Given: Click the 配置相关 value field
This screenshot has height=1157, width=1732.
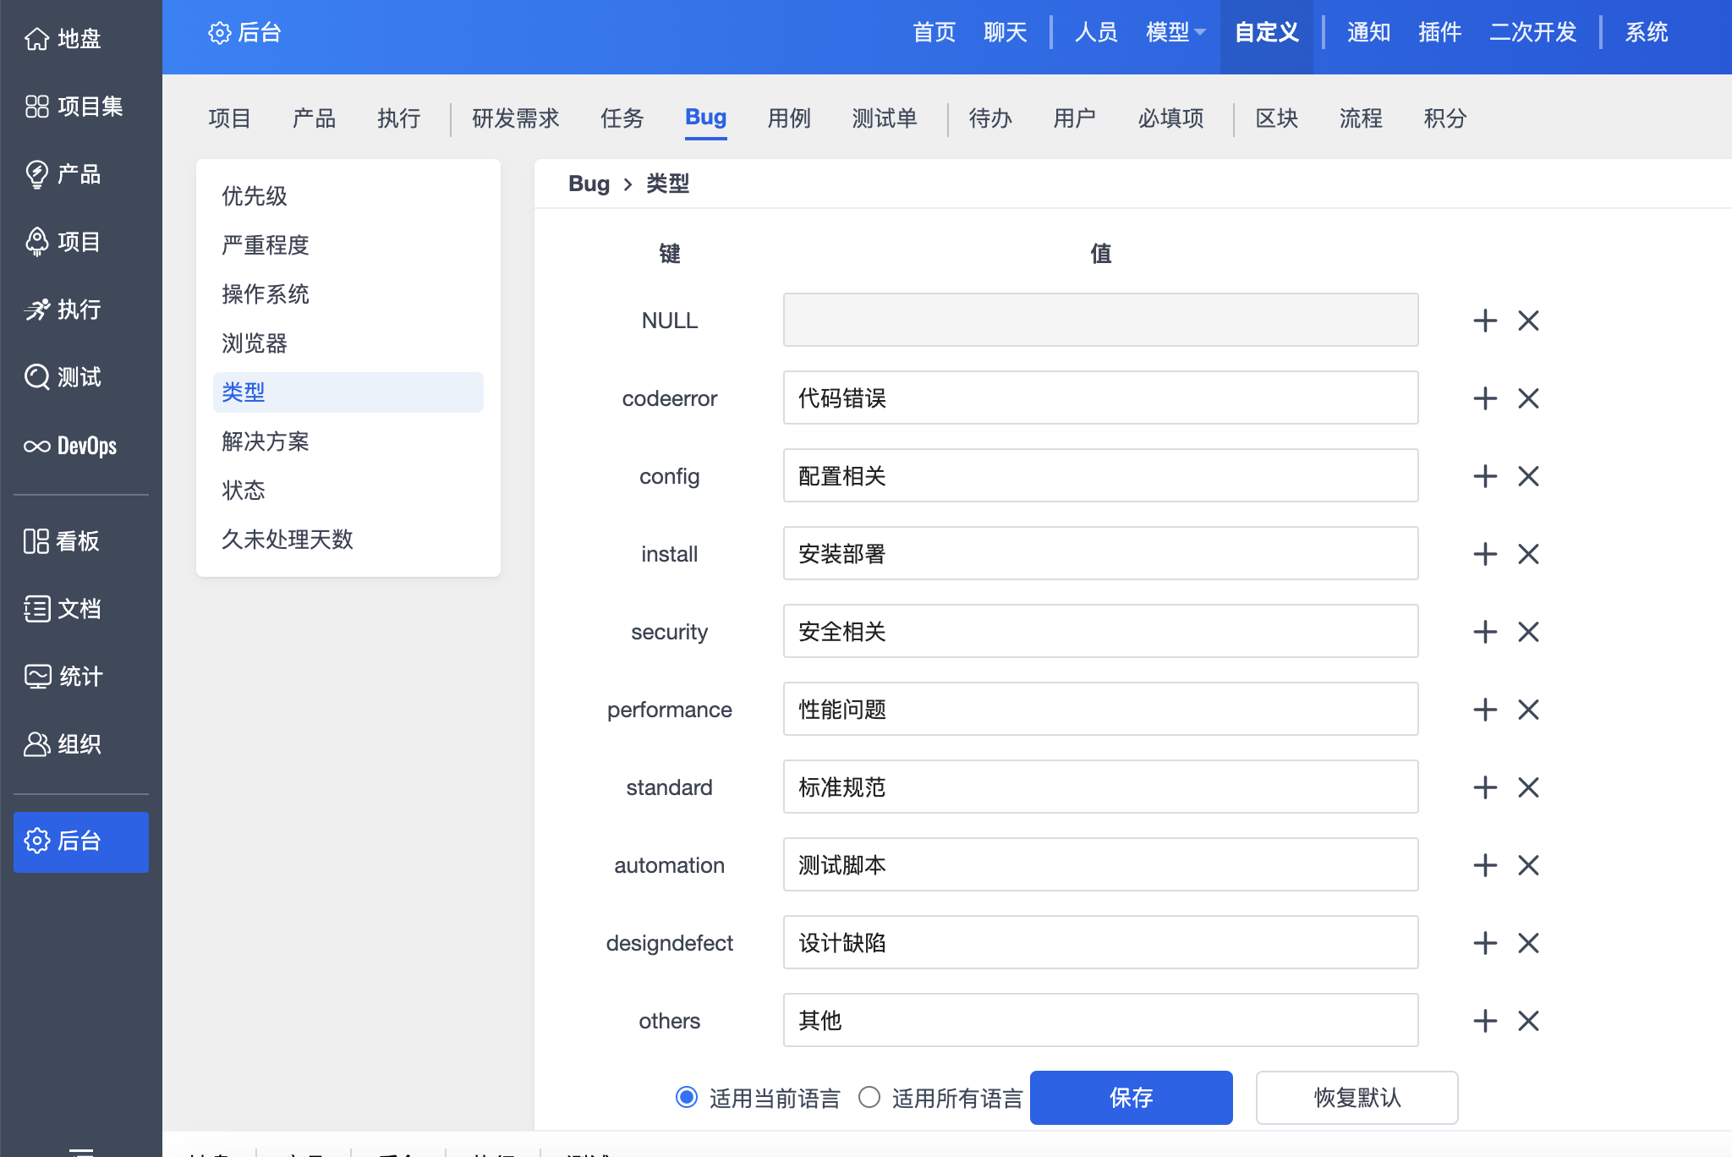Looking at the screenshot, I should pyautogui.click(x=1101, y=475).
